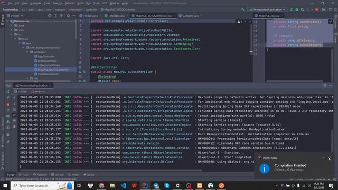Expand the .idea folder
Image resolution: width=338 pixels, height=190 pixels.
pyautogui.click(x=12, y=25)
